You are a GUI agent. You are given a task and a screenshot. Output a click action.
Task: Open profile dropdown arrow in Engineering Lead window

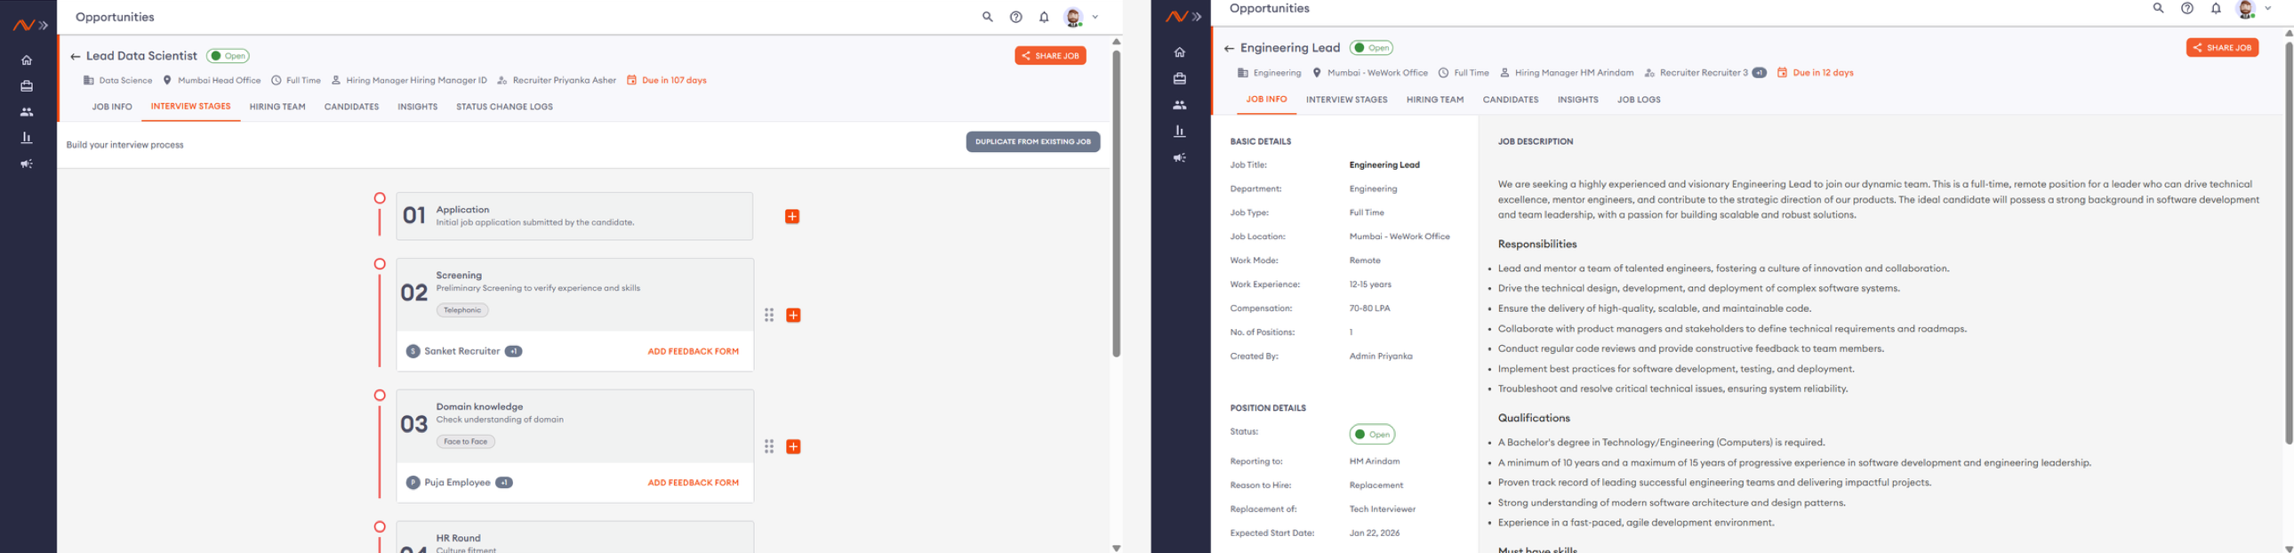point(2268,8)
